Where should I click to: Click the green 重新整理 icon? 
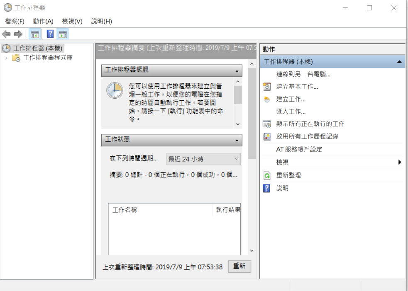click(267, 175)
